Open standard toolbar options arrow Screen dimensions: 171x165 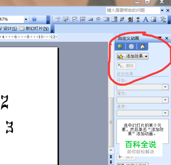point(49,19)
